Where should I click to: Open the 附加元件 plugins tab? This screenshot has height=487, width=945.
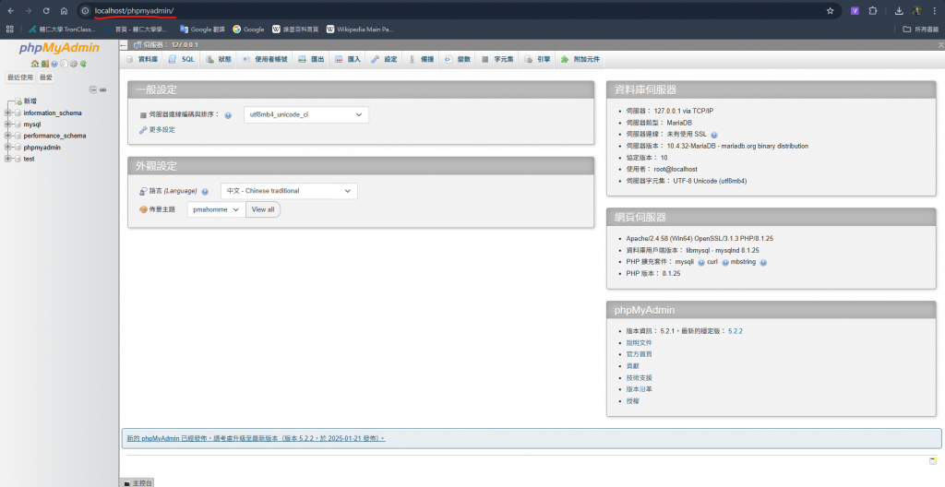[x=580, y=59]
